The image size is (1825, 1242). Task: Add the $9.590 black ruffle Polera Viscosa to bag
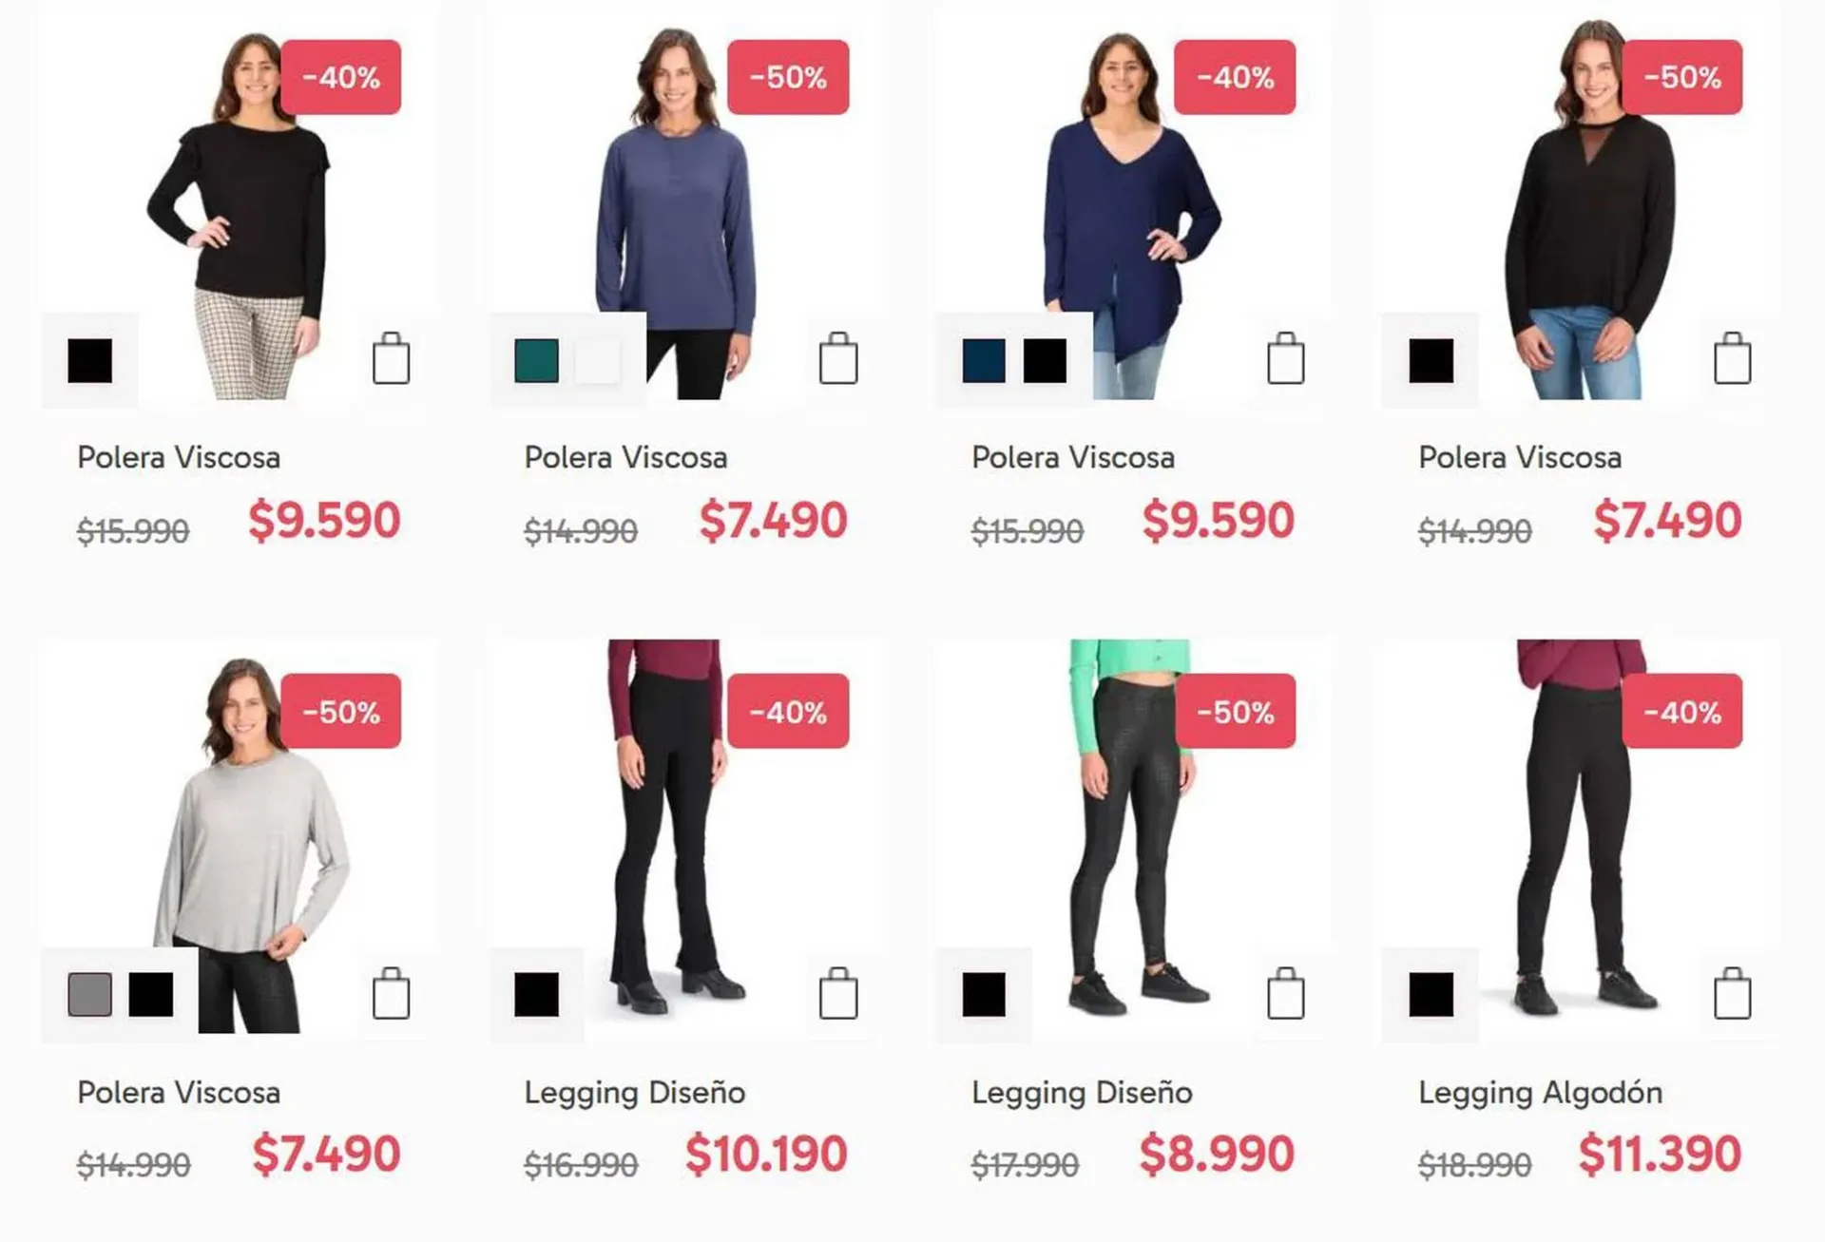pos(391,358)
